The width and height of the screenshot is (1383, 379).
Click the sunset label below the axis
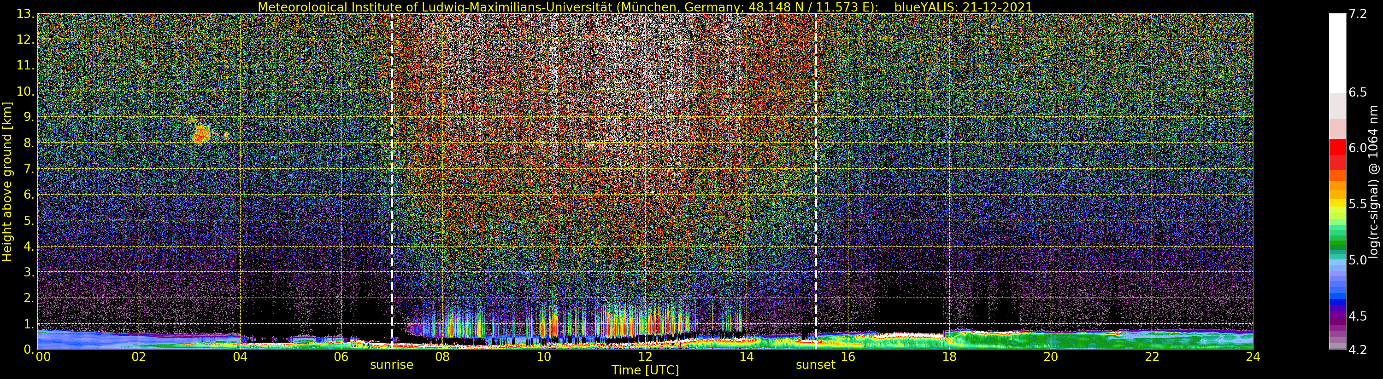(816, 365)
